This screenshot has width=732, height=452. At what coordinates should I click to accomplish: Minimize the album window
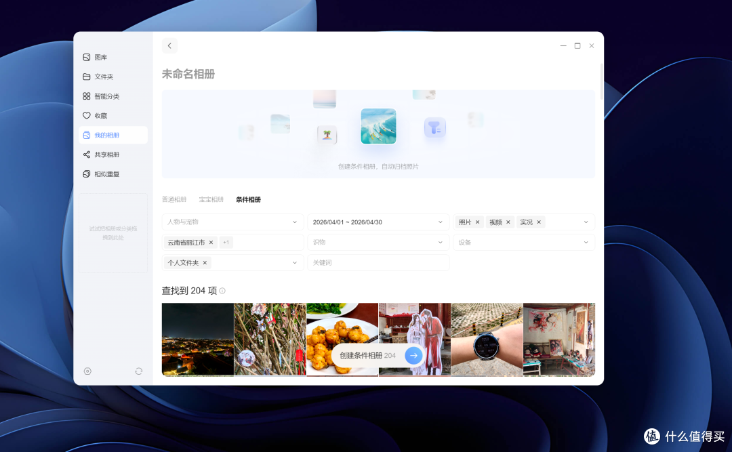[563, 46]
